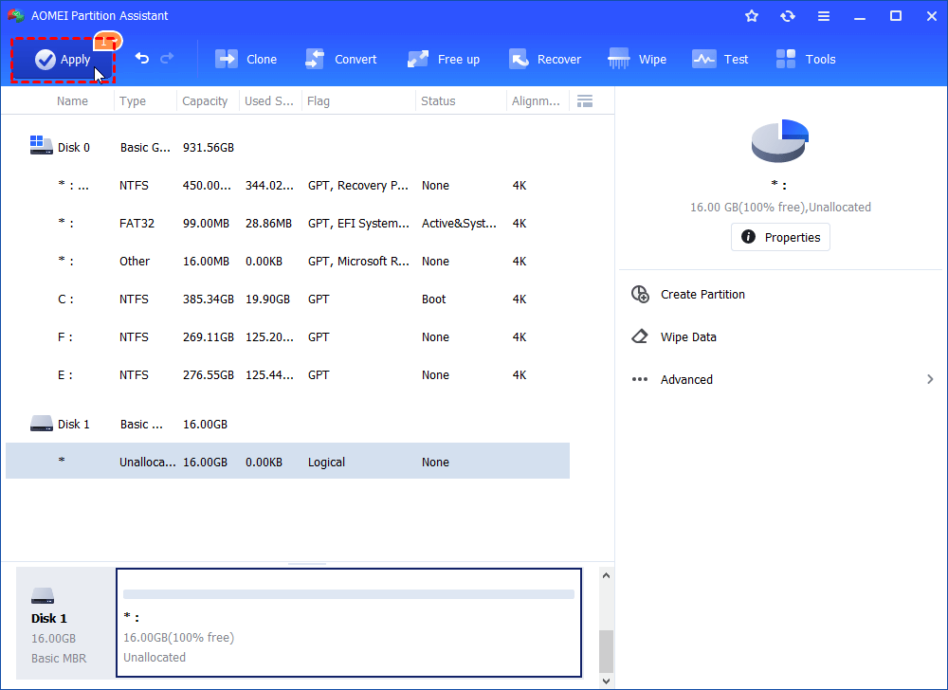Click the refresh icon in title bar
This screenshot has width=948, height=690.
click(x=788, y=15)
